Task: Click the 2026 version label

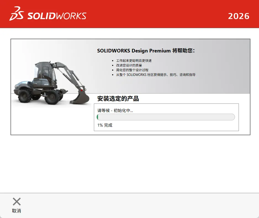Action: [x=239, y=16]
